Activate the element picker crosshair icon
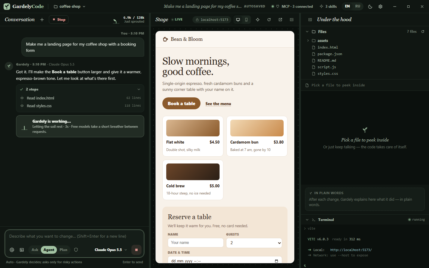Image resolution: width=429 pixels, height=268 pixels. click(258, 20)
